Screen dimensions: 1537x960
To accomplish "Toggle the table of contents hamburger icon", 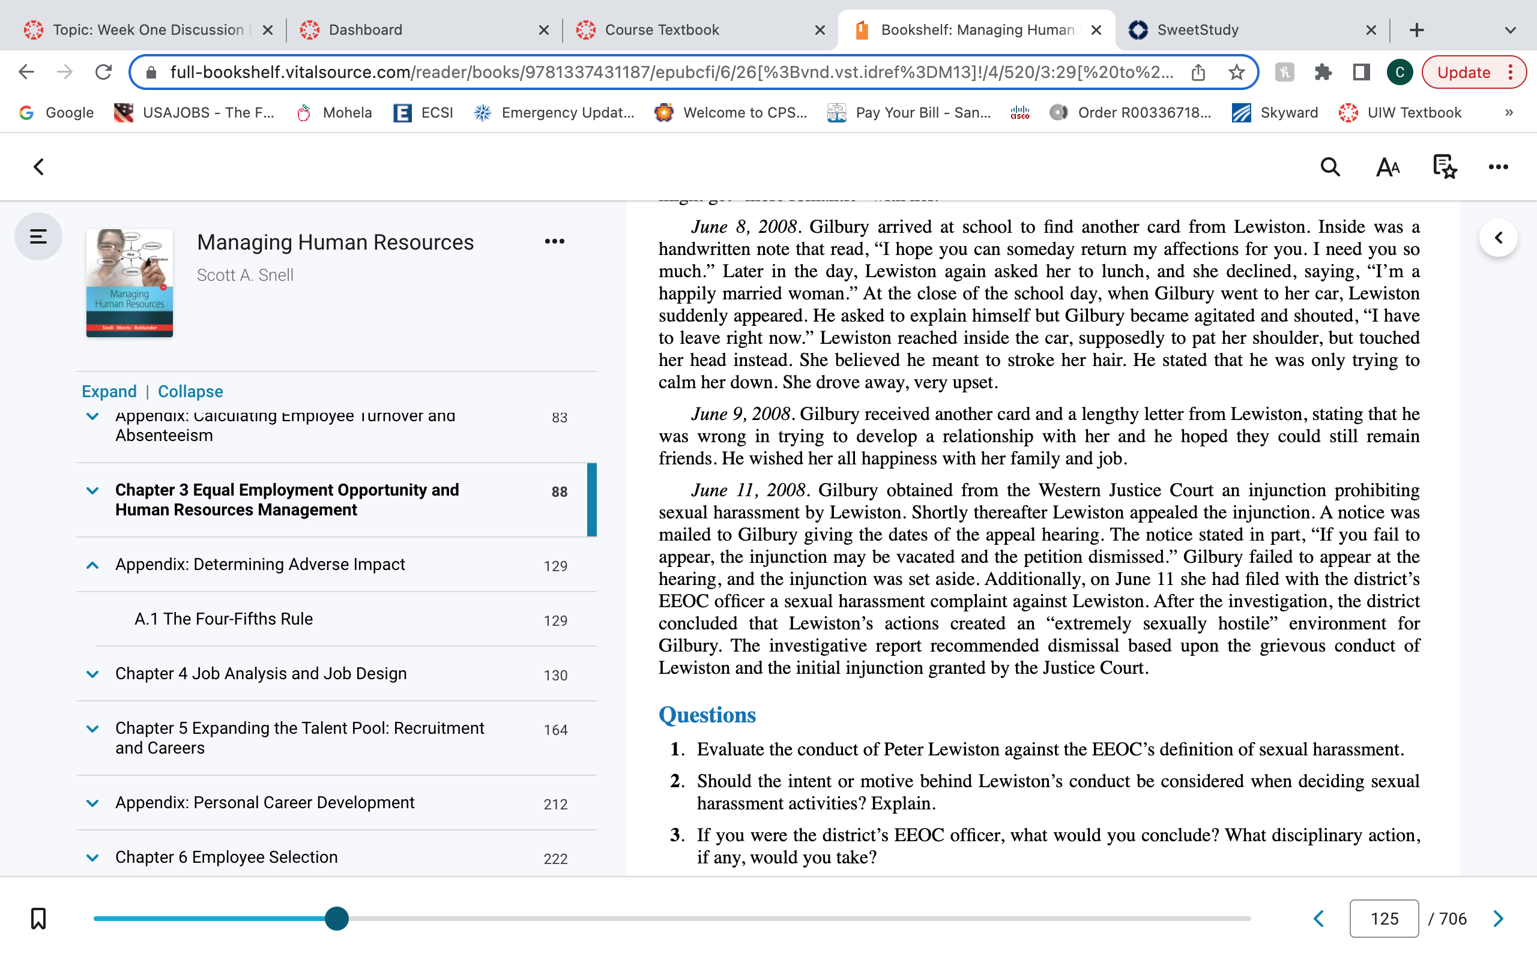I will coord(38,237).
